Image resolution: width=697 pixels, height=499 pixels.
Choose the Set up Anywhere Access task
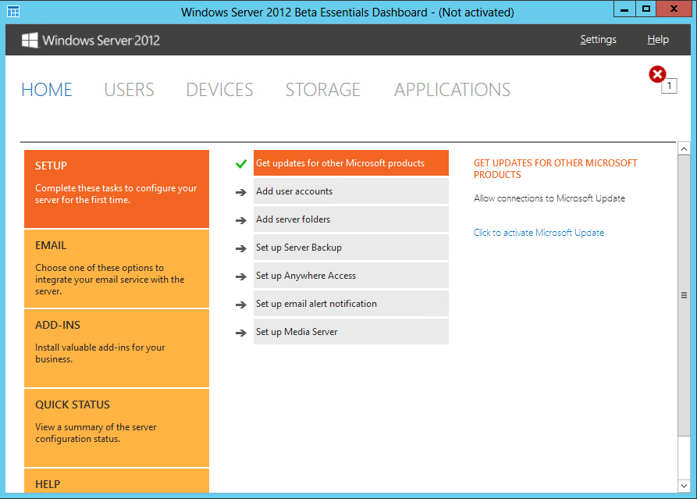(351, 276)
